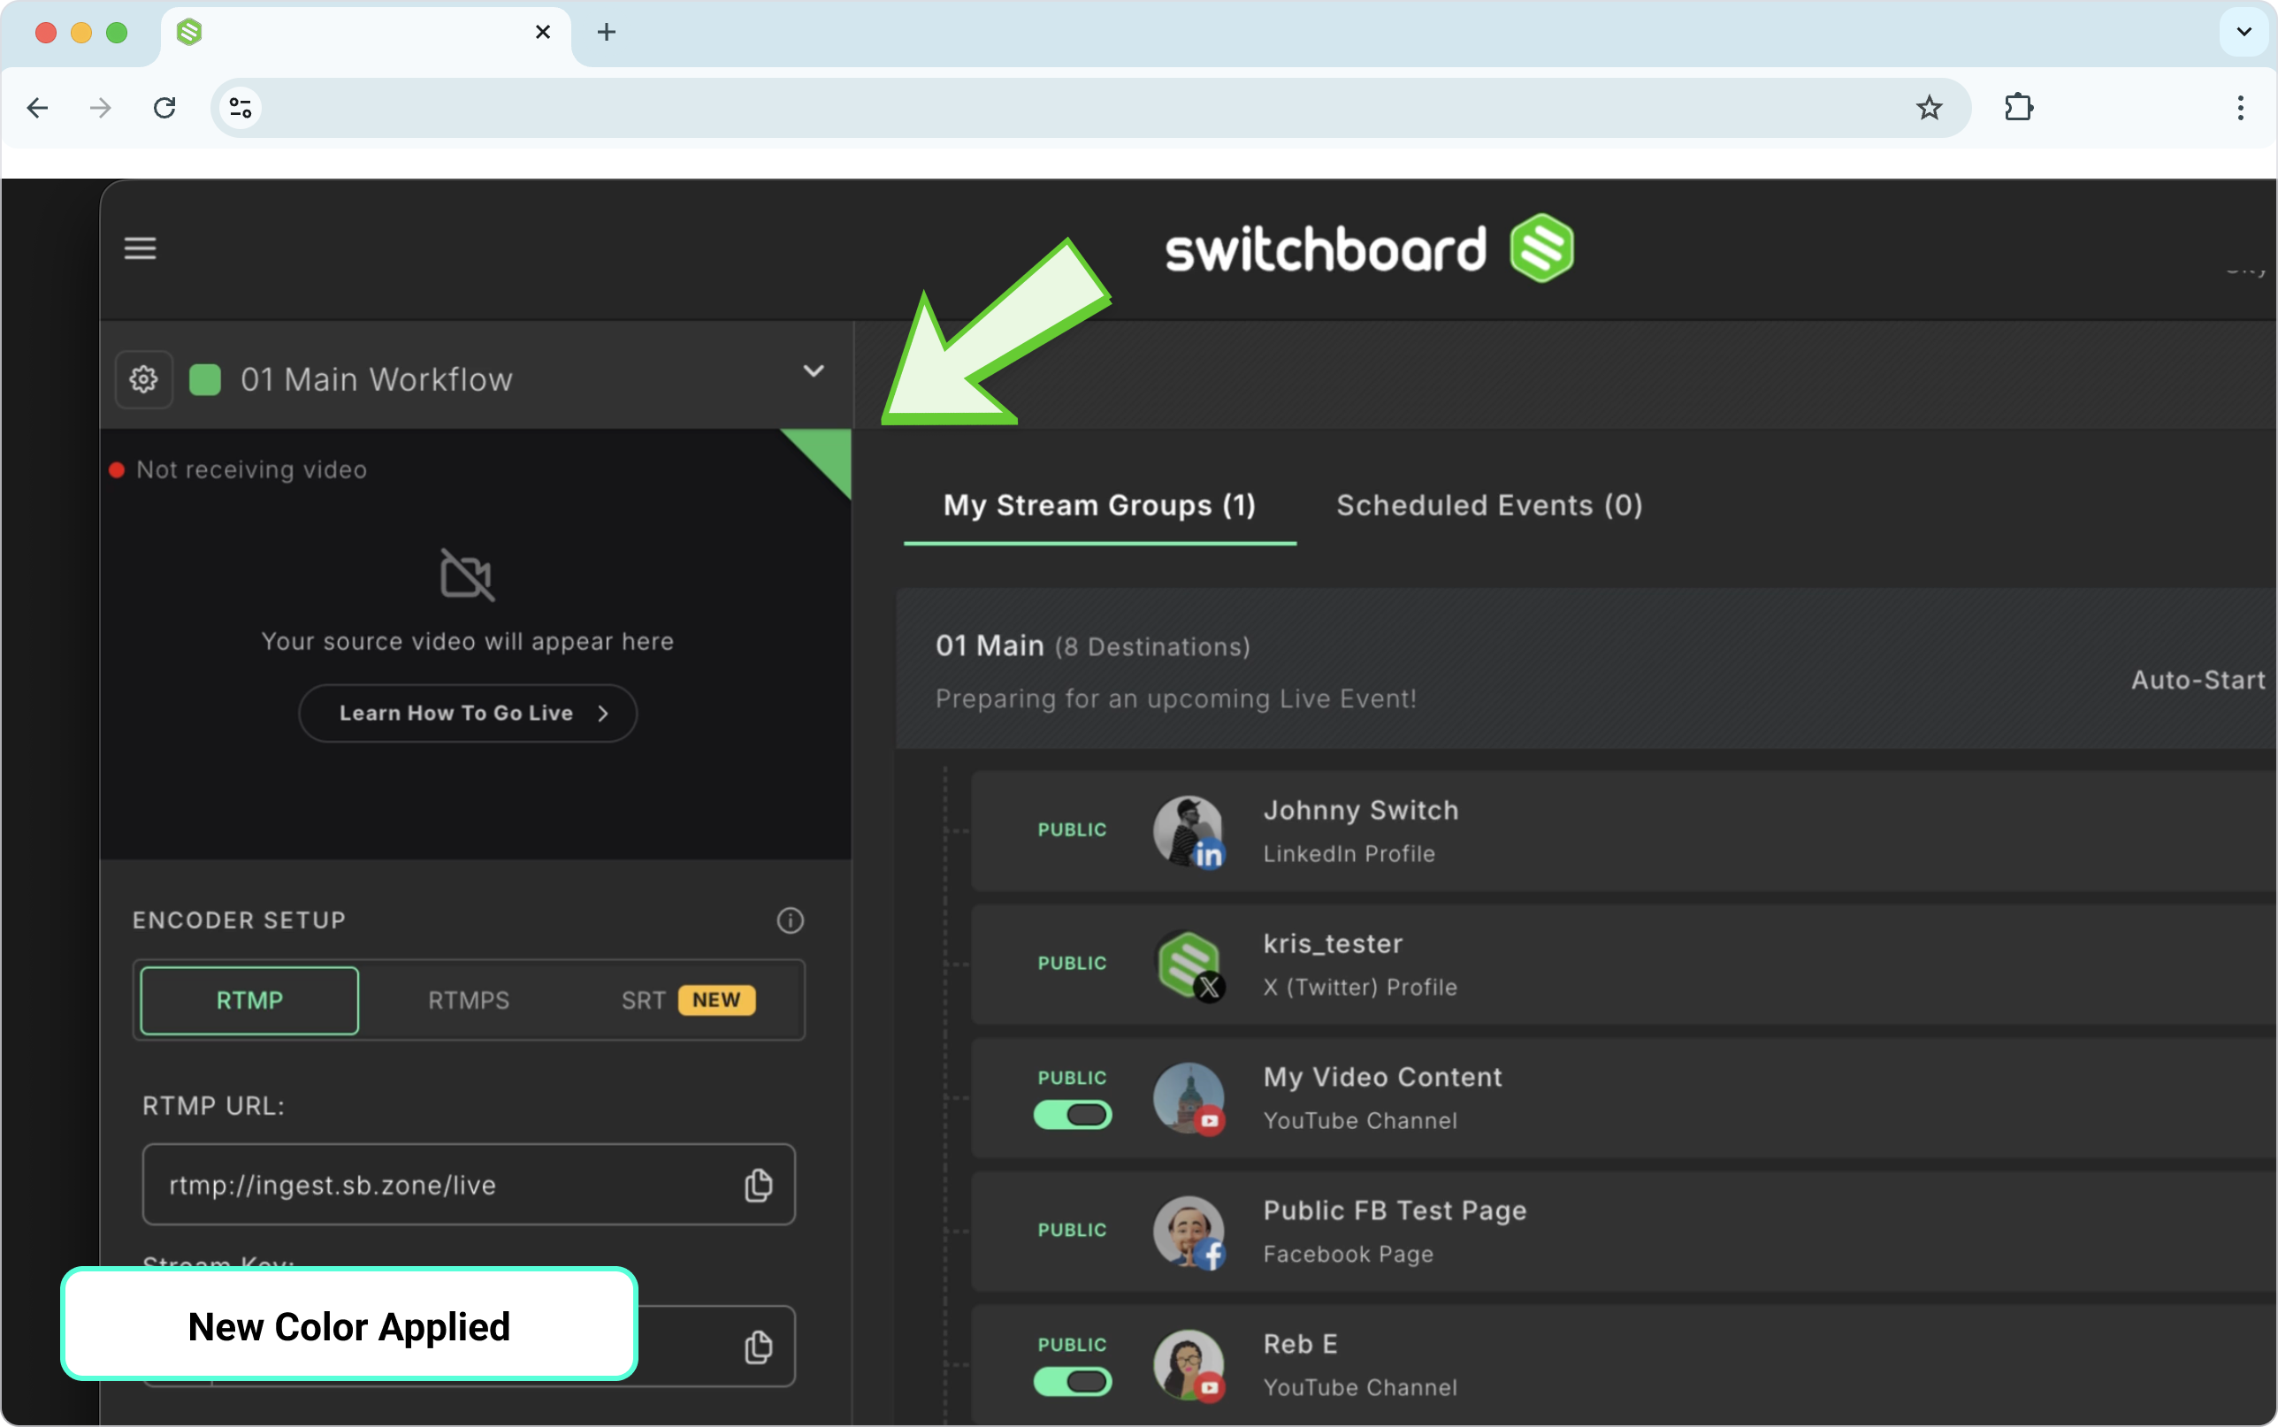
Task: Click Learn How To Go Live button
Action: coord(468,713)
